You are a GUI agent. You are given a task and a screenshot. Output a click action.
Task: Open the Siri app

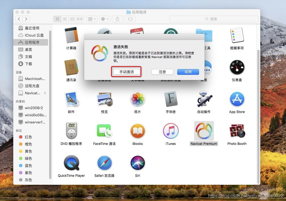pyautogui.click(x=137, y=163)
